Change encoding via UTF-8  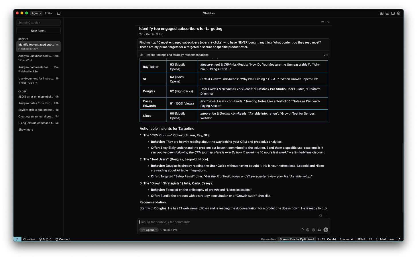click(x=361, y=239)
